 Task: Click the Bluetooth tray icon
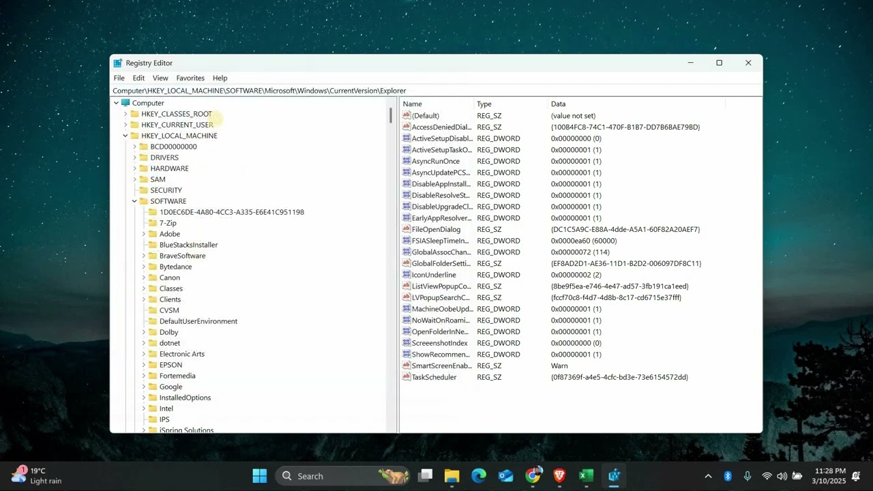[x=728, y=476]
